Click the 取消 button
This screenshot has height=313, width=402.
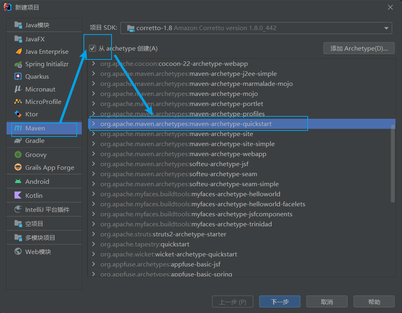click(x=327, y=301)
